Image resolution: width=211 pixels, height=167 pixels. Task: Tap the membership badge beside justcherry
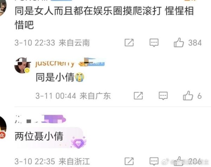[91, 62]
